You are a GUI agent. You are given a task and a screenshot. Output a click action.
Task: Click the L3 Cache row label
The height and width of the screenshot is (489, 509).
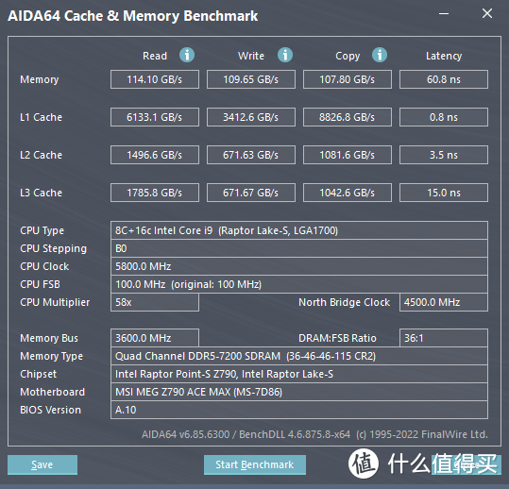click(x=41, y=193)
